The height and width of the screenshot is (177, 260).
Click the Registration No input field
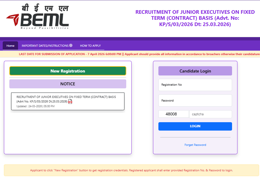(195, 85)
